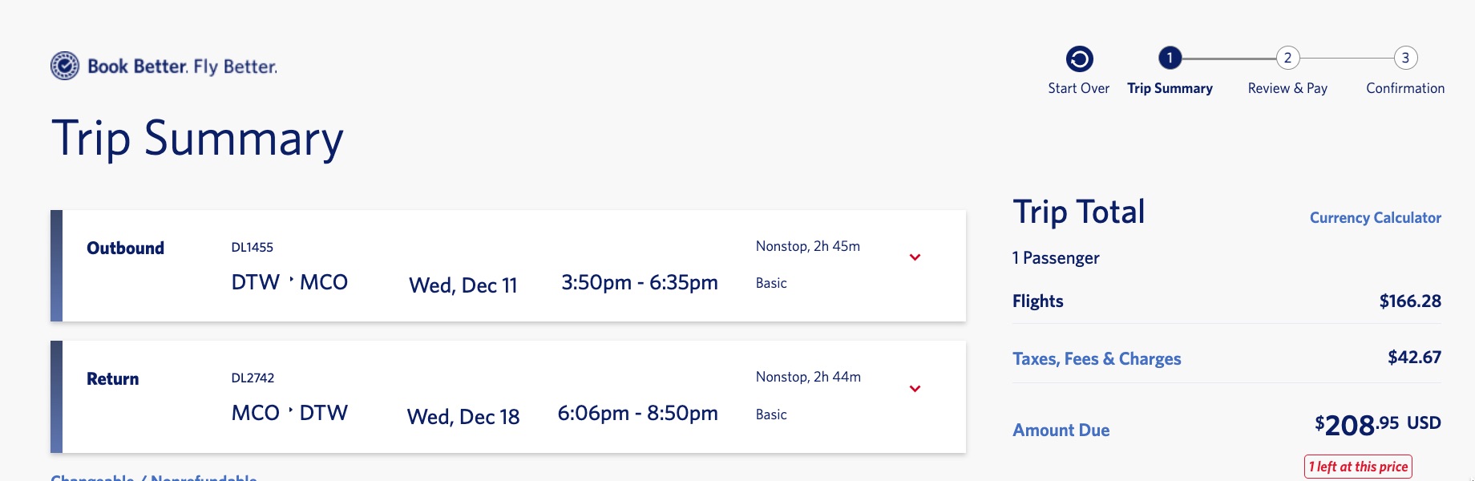Click the Taxes, Fees & Charges label

[1097, 358]
